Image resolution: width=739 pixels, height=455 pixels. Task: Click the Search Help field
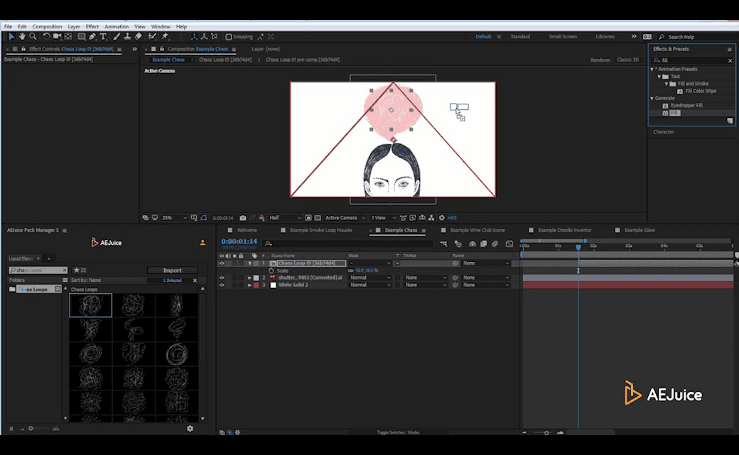tap(696, 37)
